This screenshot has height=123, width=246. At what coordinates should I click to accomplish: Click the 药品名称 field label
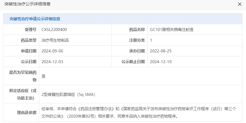(x=137, y=29)
